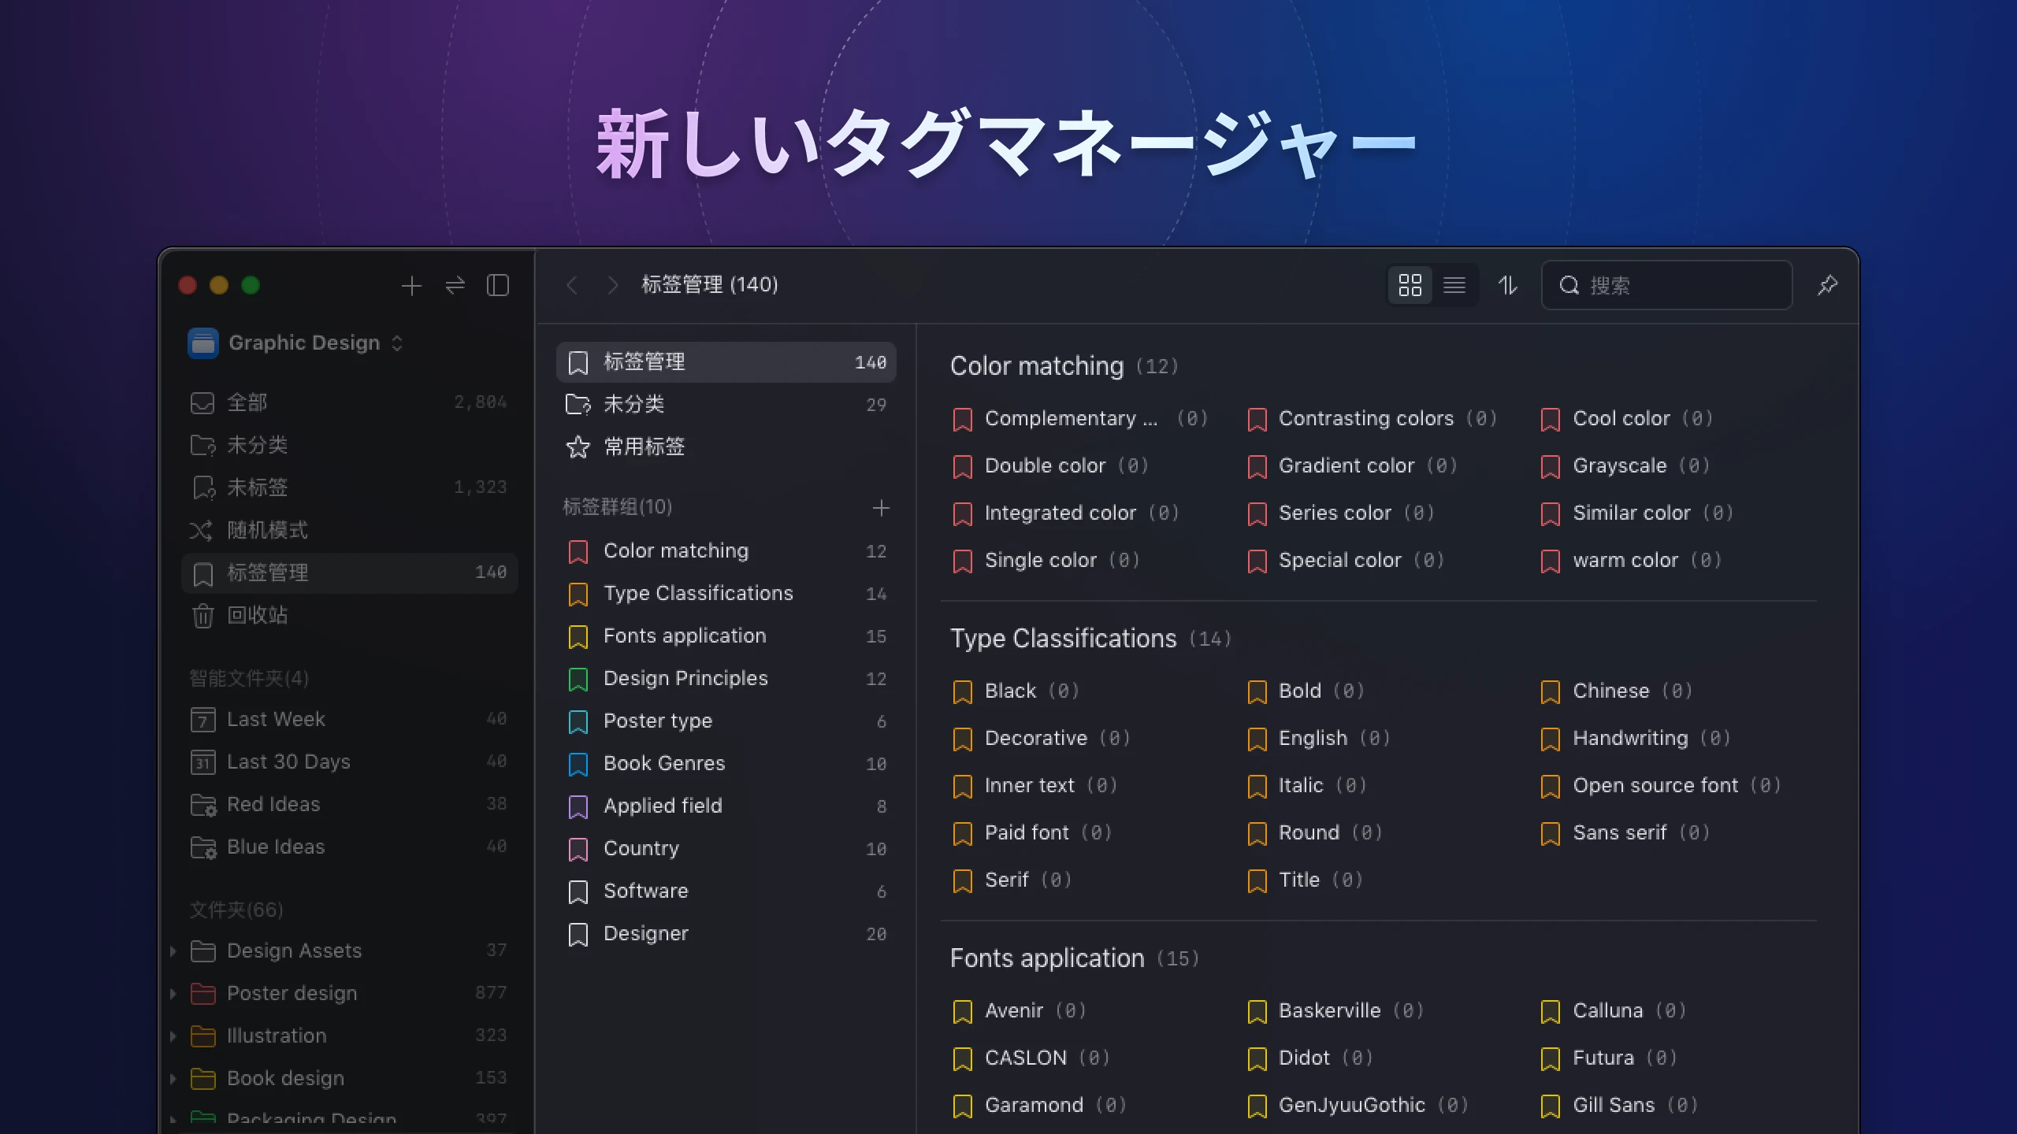Go forward with the right chevron
The width and height of the screenshot is (2017, 1134).
[x=612, y=285]
